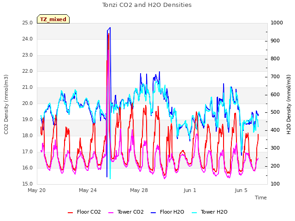
Task: Click the tall blue Floor H2O spike peak
Action: click(x=110, y=28)
